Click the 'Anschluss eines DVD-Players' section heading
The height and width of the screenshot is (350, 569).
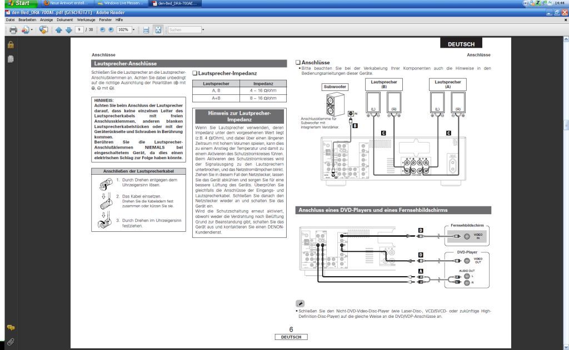pos(393,210)
